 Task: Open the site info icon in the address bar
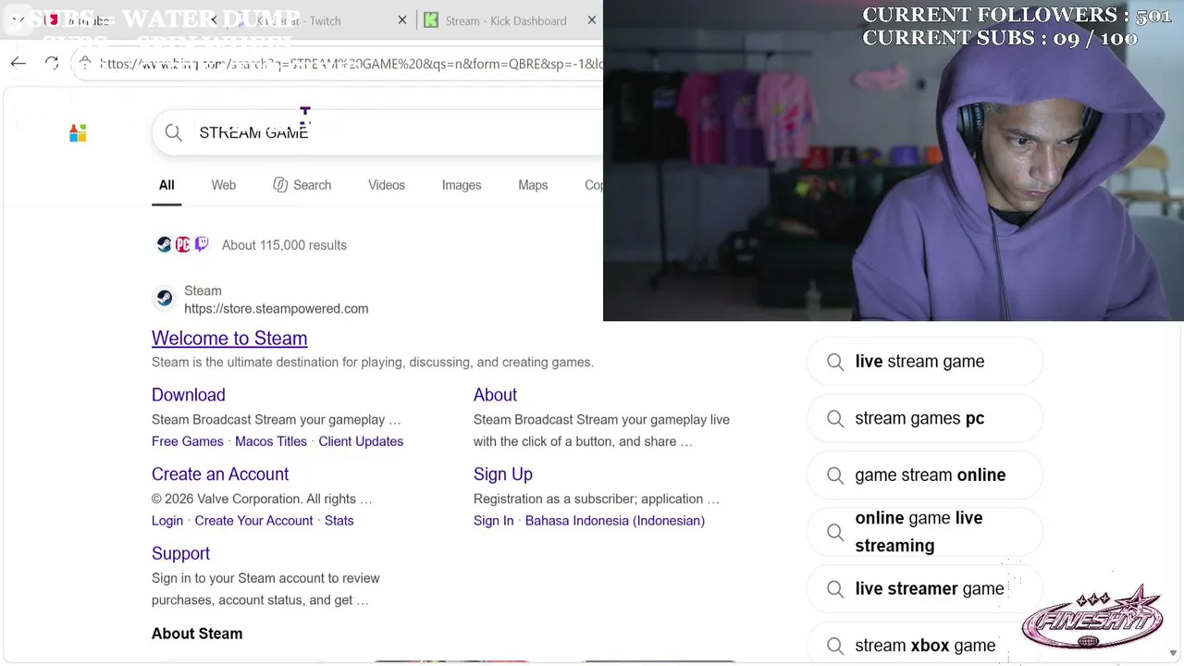click(85, 63)
